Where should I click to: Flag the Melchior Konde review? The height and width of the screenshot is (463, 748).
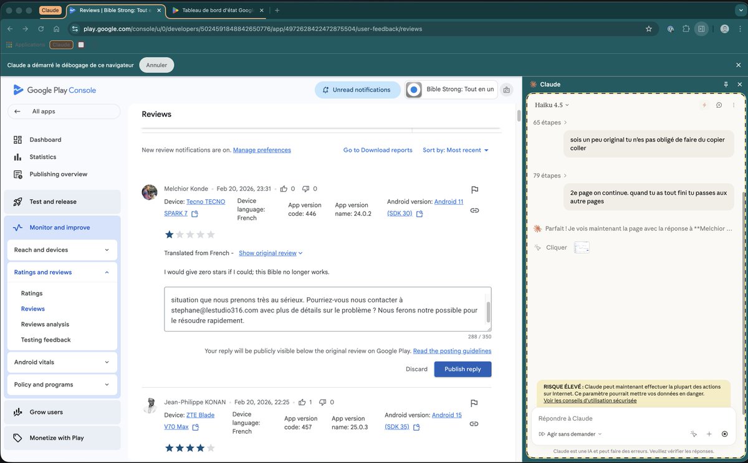click(474, 190)
